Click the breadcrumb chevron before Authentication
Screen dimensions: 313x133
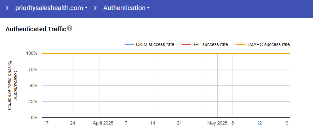tap(95, 8)
